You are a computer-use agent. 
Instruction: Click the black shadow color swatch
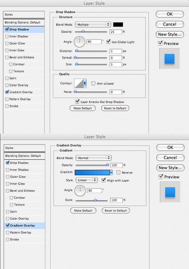click(x=118, y=25)
